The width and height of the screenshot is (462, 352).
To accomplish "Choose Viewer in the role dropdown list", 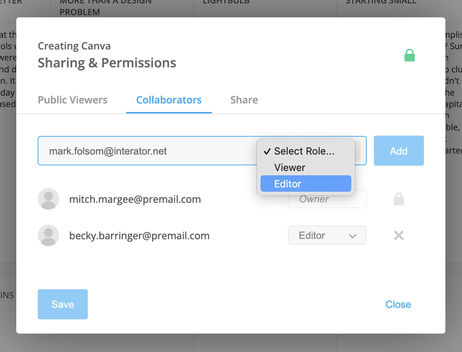I will (305, 167).
